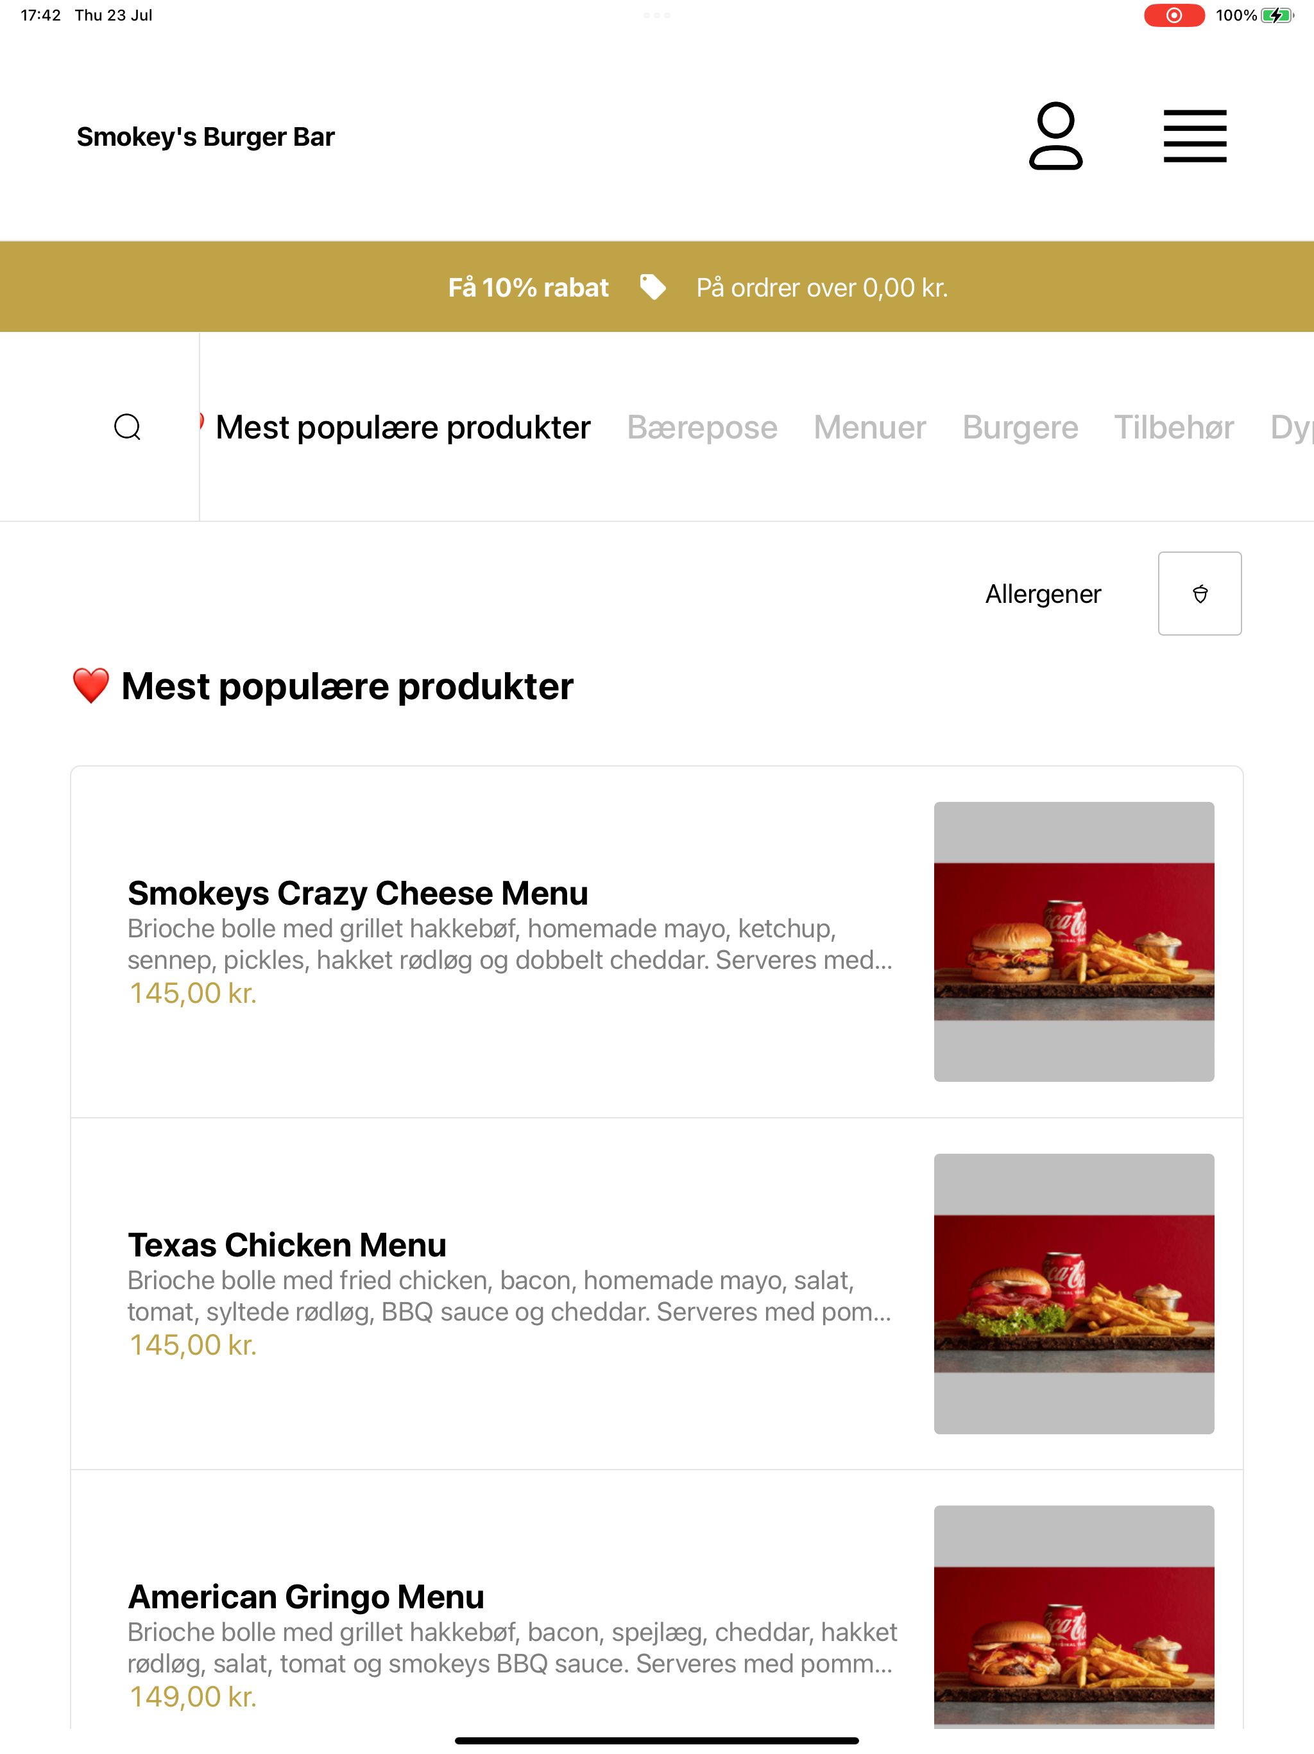This screenshot has width=1314, height=1754.
Task: View Smokeys Crazy Cheese Menu photo
Action: click(1074, 941)
